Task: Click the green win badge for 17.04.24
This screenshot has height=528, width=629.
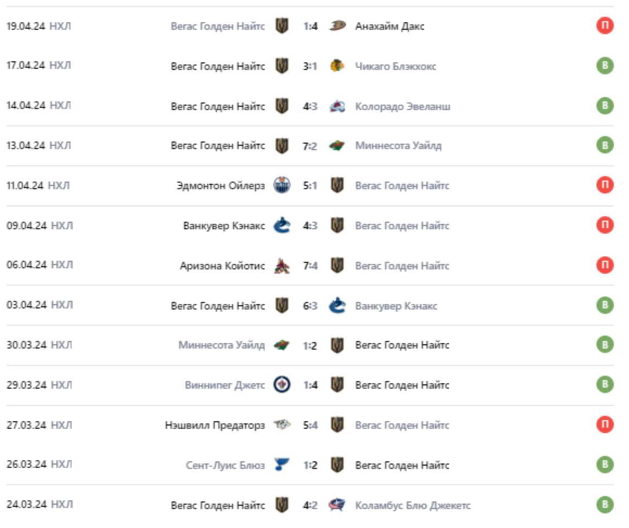Action: [x=605, y=66]
